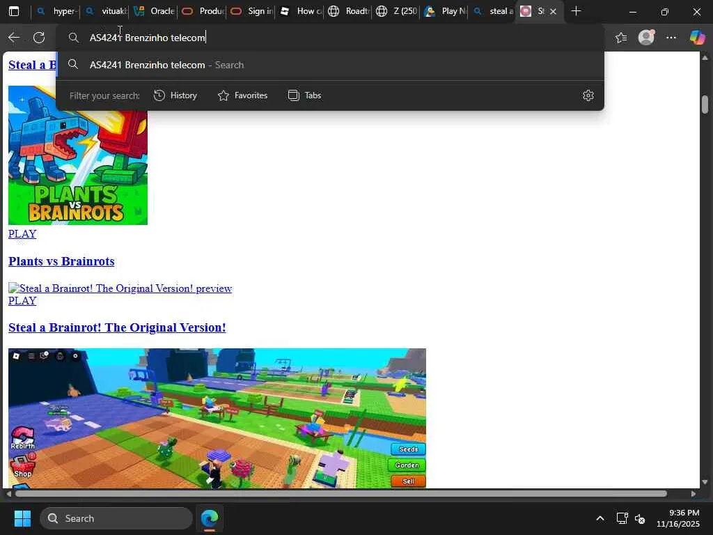
Task: Click the vertical scrollbar up arrow
Action: click(x=705, y=58)
